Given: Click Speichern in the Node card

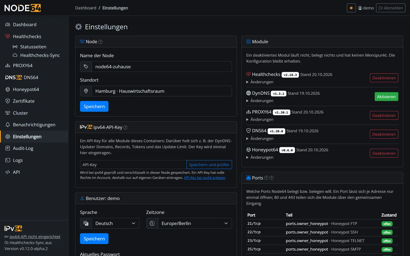Looking at the screenshot, I should (94, 106).
